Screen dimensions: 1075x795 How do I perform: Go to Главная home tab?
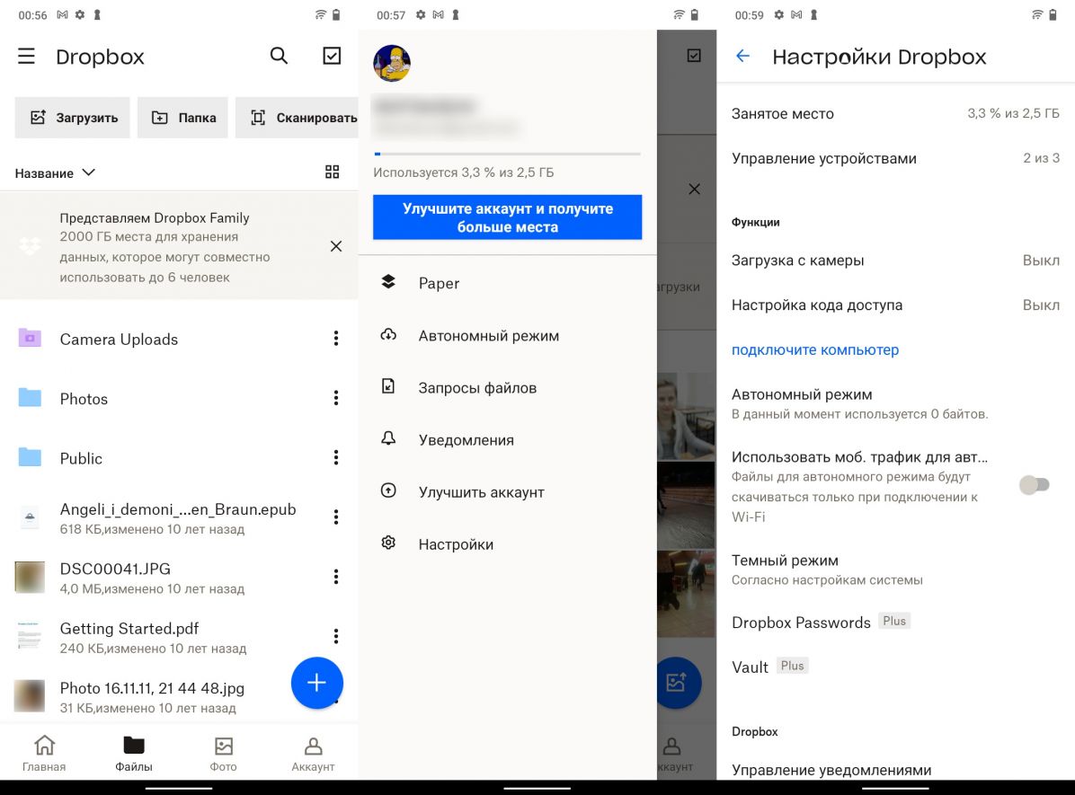pos(44,754)
